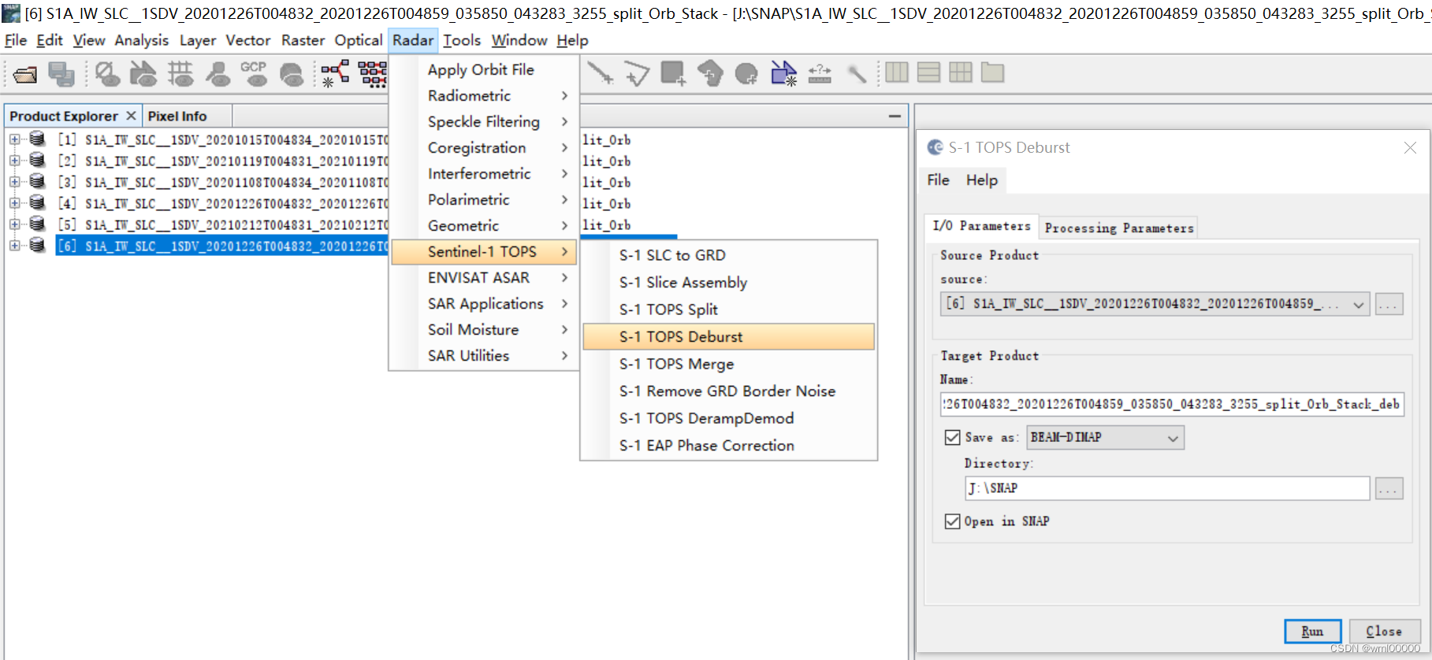Click the Directory path field
Image resolution: width=1432 pixels, height=660 pixels.
[1167, 488]
